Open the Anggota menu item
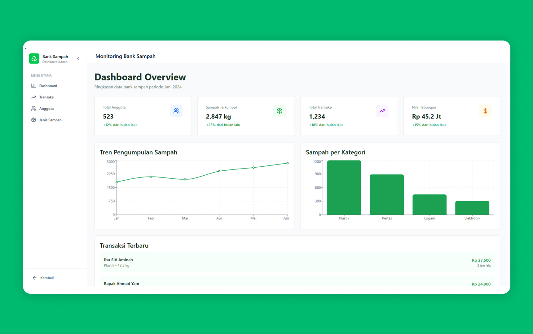 click(46, 109)
